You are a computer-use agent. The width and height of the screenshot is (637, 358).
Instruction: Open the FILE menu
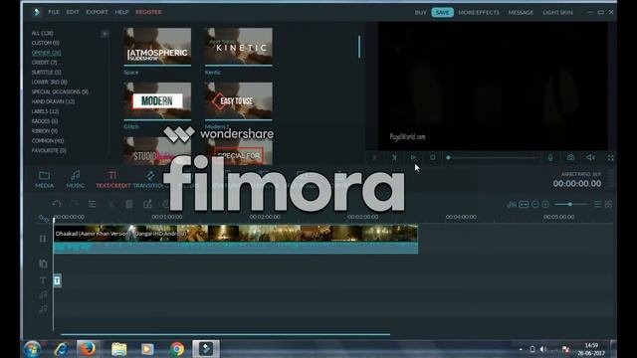click(x=54, y=12)
